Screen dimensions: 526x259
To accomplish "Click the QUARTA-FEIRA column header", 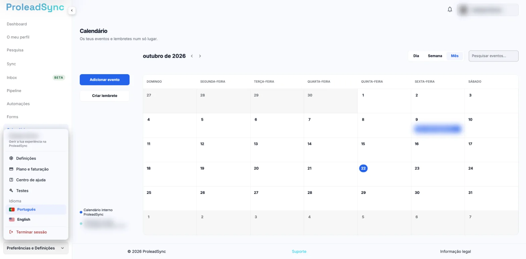I will click(x=319, y=82).
